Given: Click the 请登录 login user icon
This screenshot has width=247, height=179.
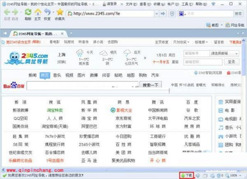Looking at the screenshot, I should [x=104, y=4].
